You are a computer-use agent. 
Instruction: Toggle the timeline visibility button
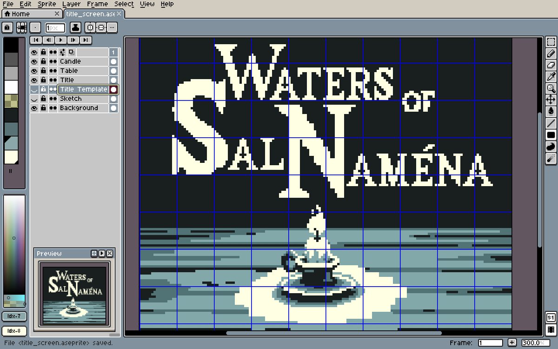(551, 330)
